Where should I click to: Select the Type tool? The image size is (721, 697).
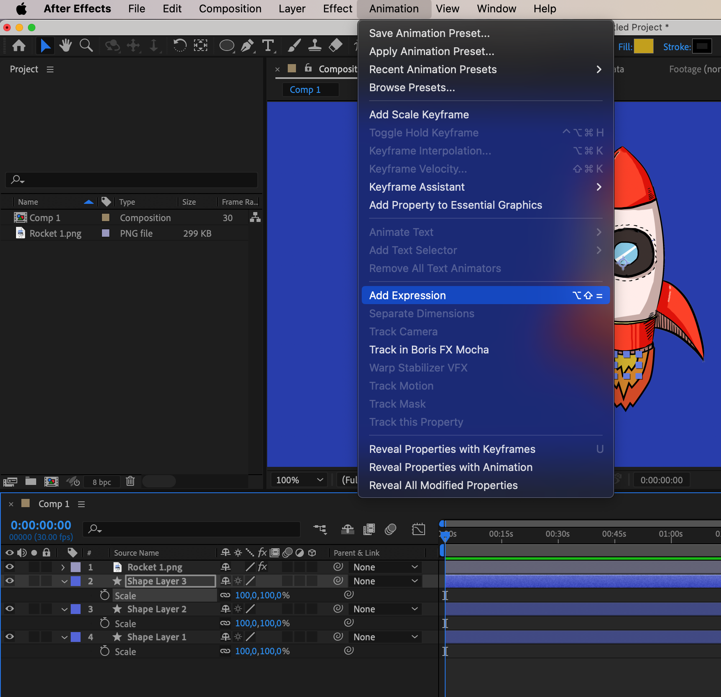(268, 46)
